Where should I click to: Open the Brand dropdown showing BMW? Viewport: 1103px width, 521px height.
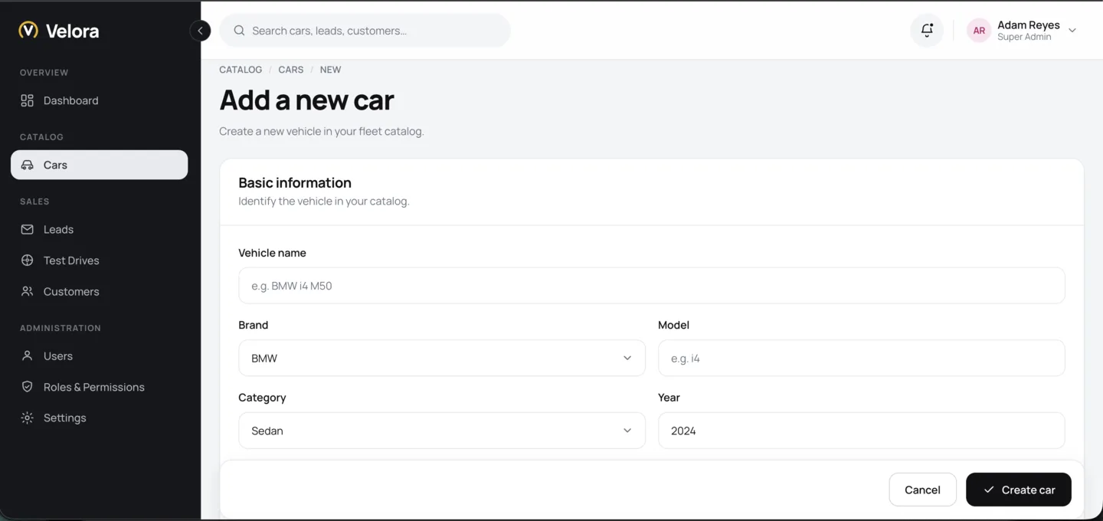pyautogui.click(x=442, y=358)
